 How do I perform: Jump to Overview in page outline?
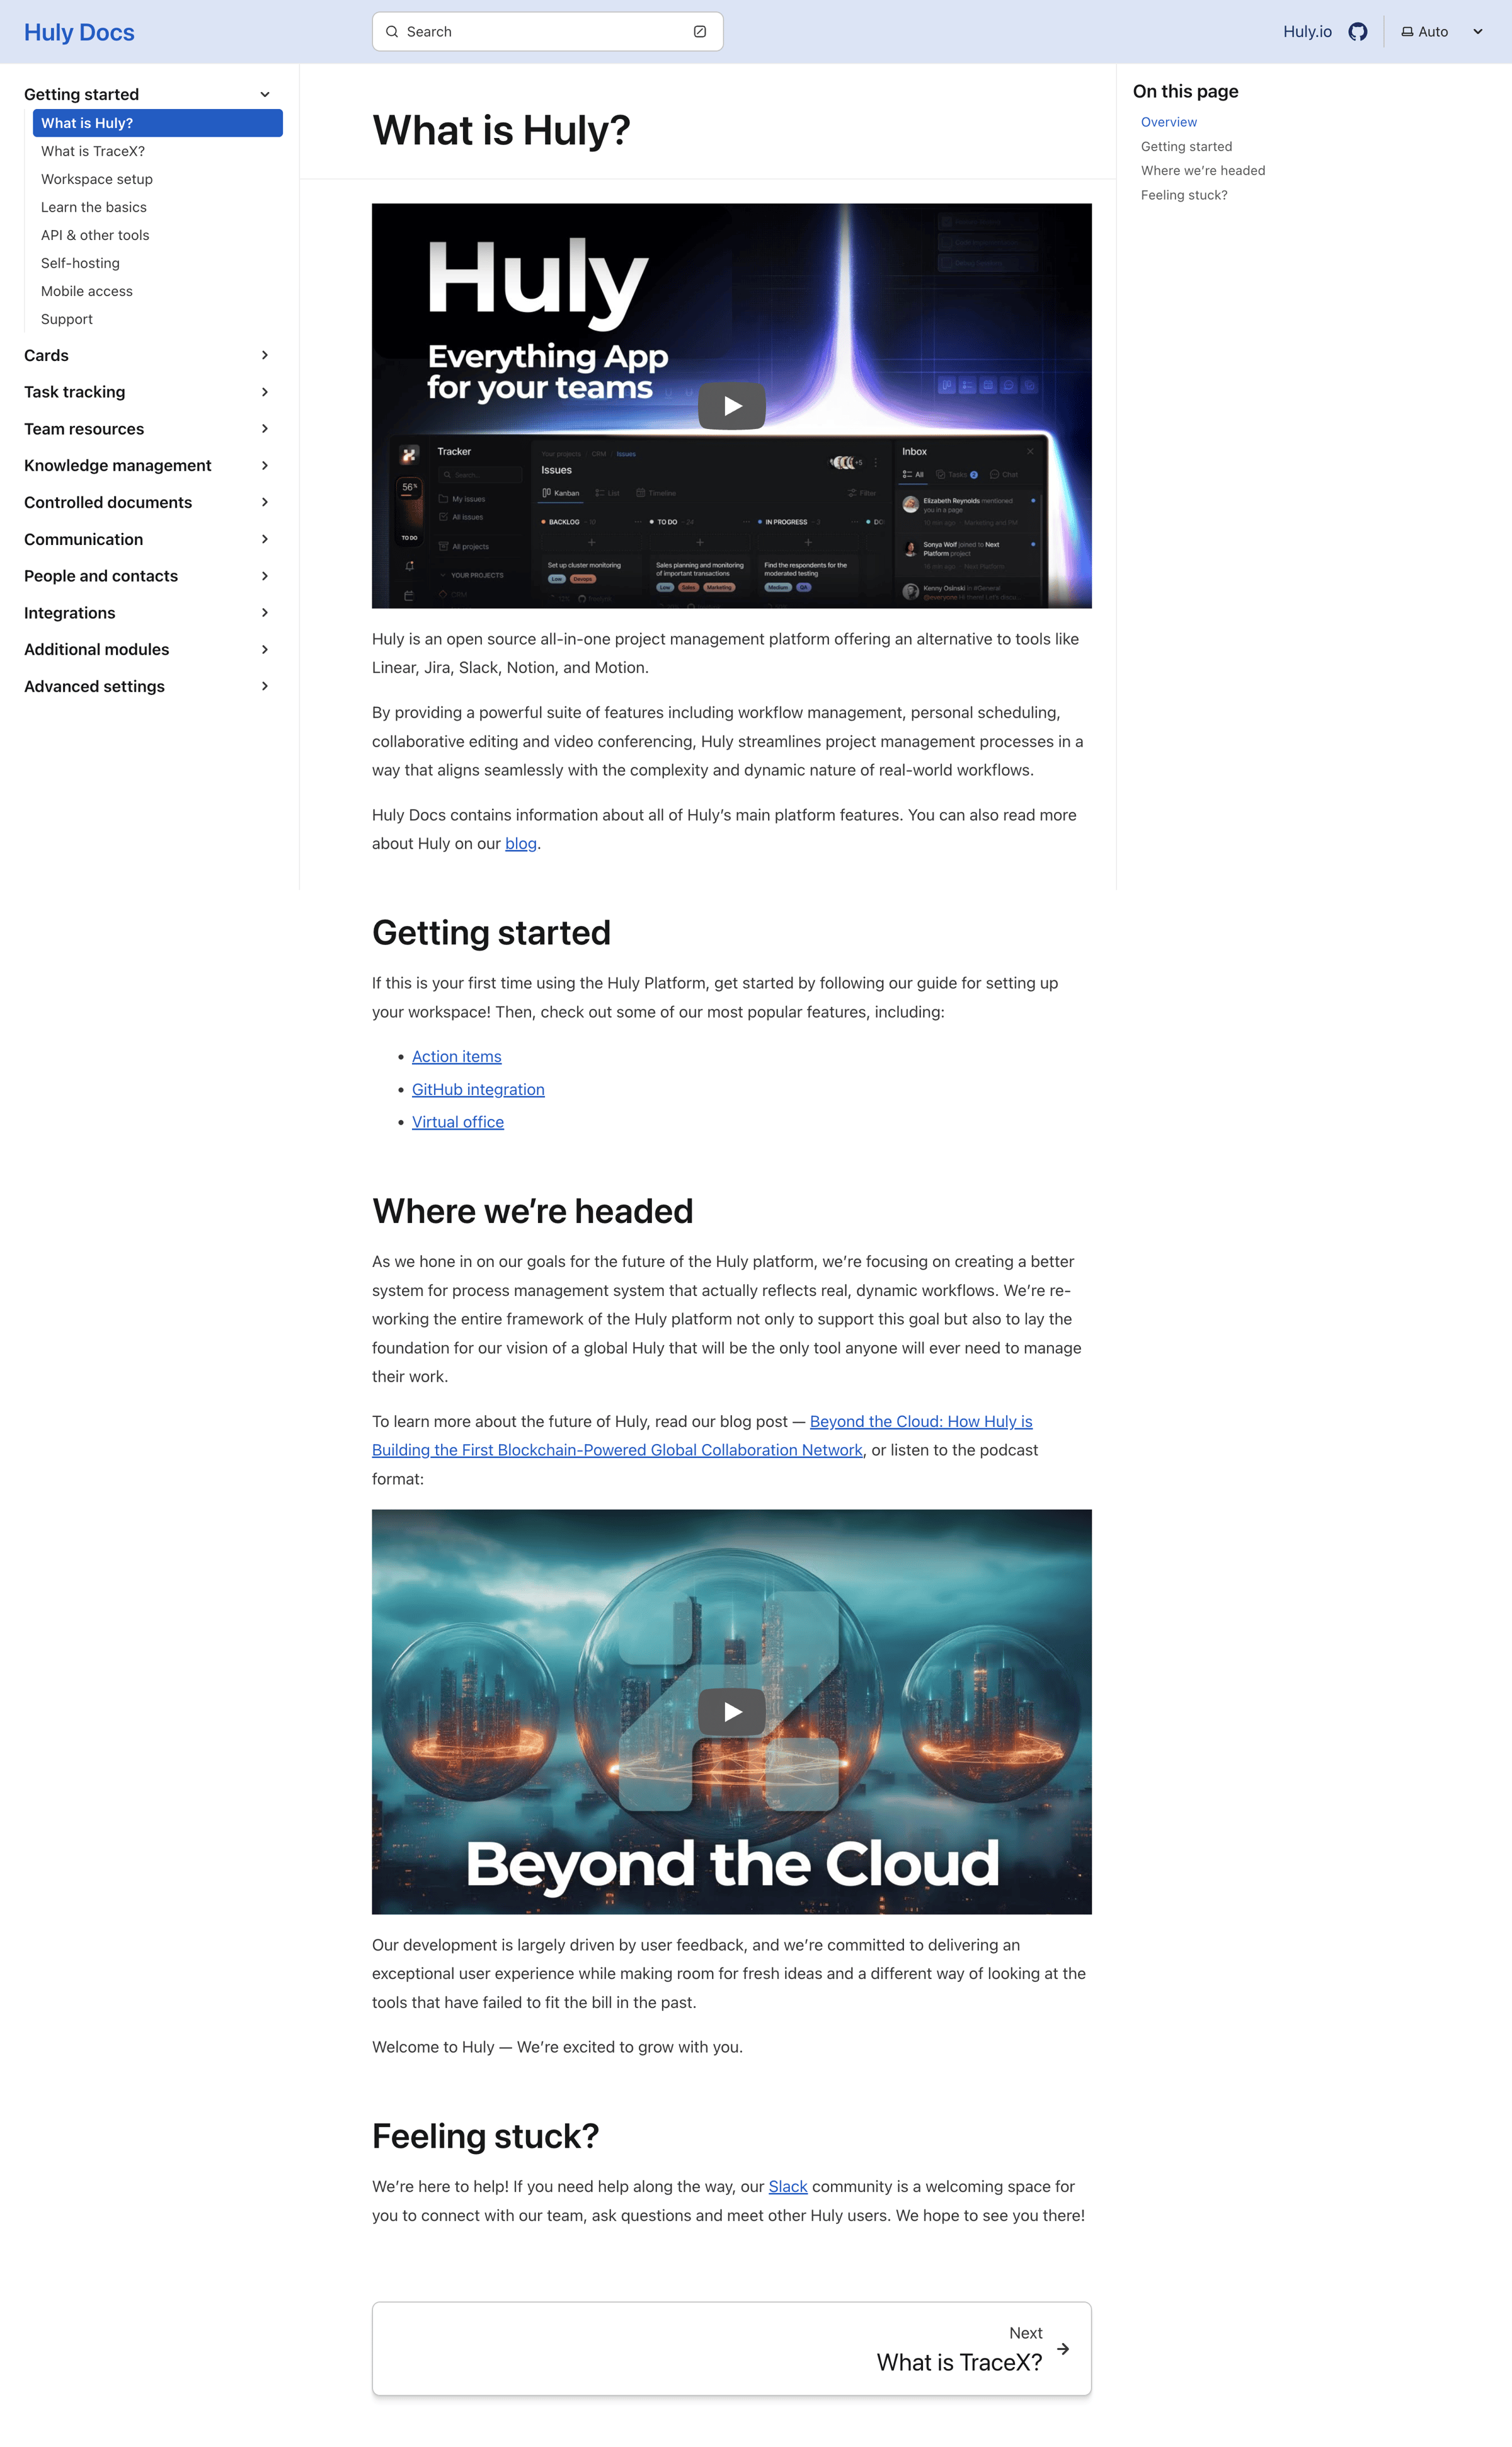click(1169, 122)
